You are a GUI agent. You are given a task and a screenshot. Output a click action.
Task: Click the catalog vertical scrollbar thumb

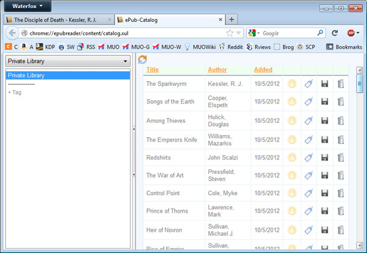(x=360, y=84)
